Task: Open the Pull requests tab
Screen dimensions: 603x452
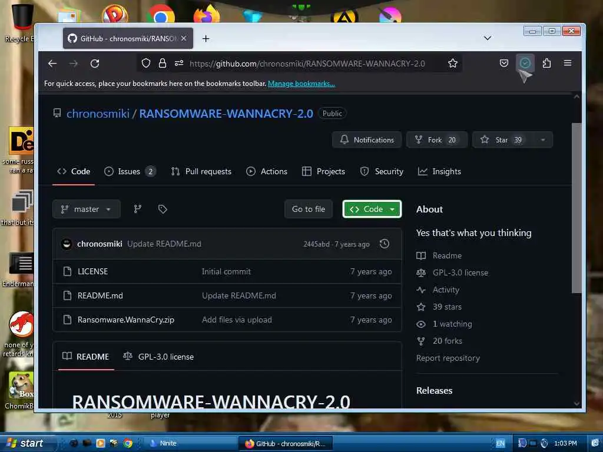Action: [x=201, y=171]
